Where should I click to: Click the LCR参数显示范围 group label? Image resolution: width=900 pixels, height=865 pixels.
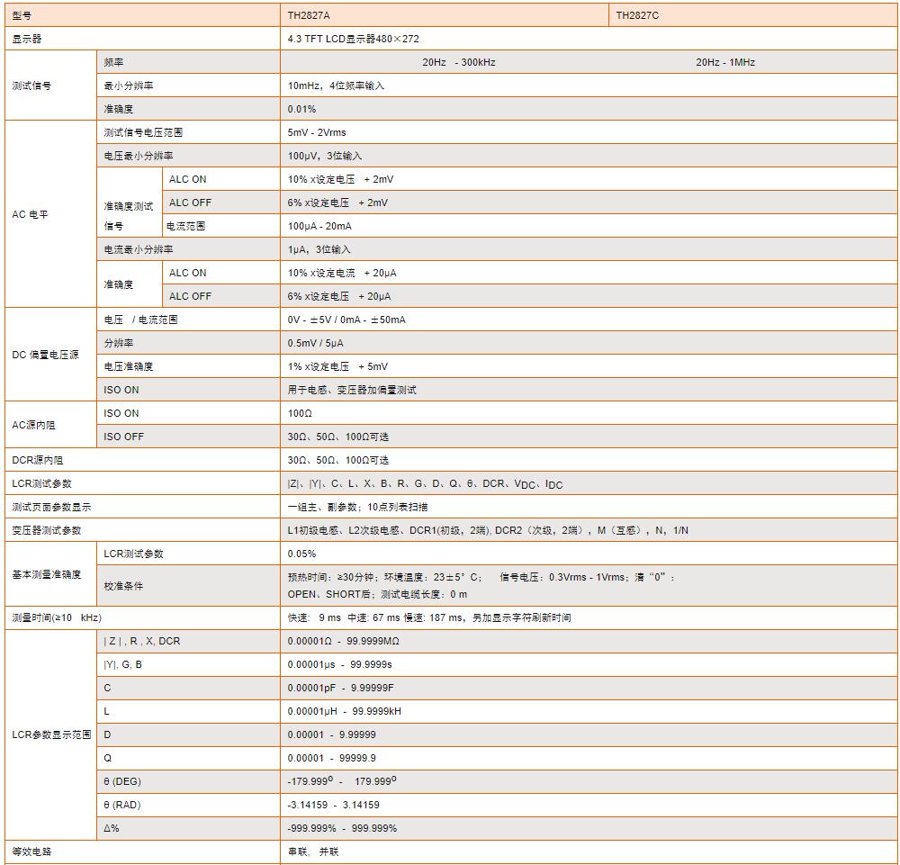(x=51, y=735)
